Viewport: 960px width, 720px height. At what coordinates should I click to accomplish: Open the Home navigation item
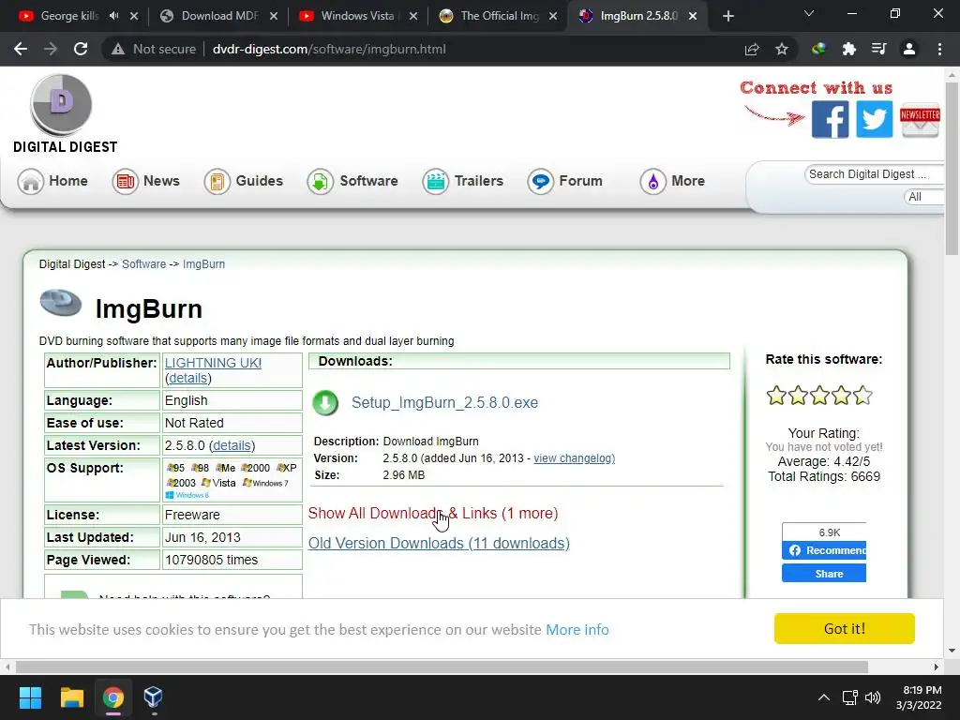(x=52, y=181)
